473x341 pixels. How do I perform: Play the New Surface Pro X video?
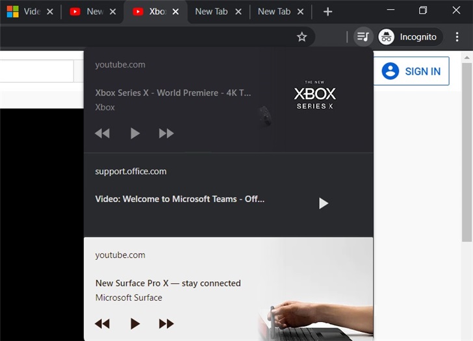[135, 323]
